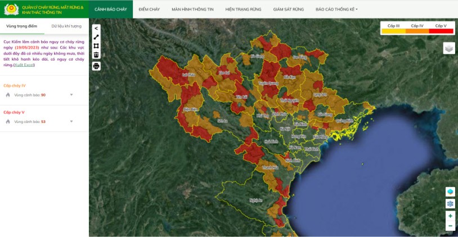Expand the Cấp cháy IV warning list
Image resolution: width=458 pixels, height=237 pixels.
71,95
